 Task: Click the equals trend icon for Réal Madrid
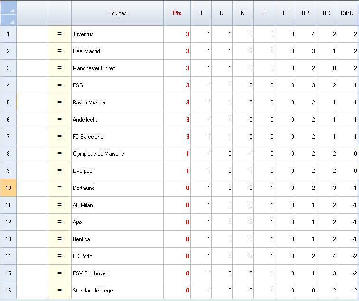pyautogui.click(x=60, y=51)
